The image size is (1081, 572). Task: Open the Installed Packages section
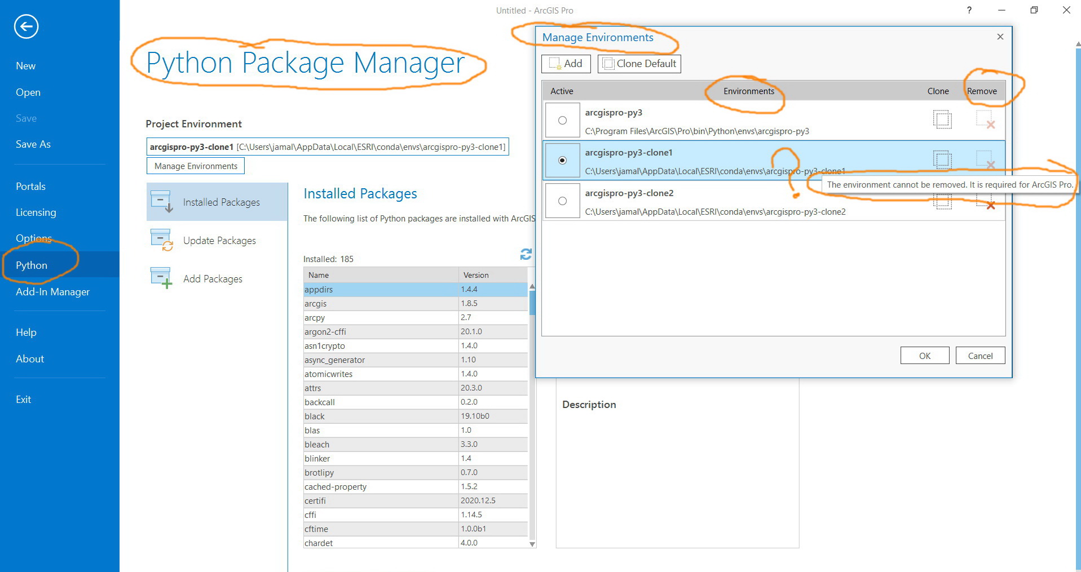coord(217,202)
